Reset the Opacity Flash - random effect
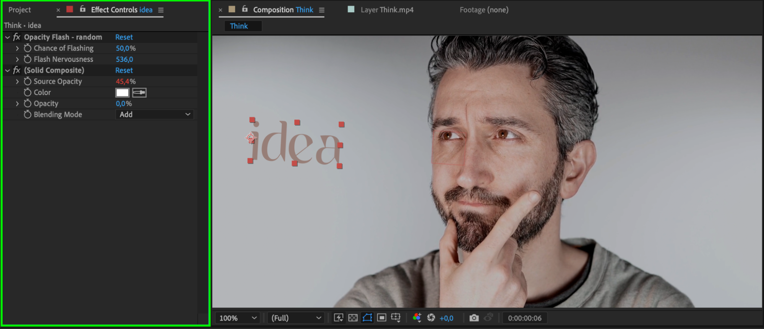Screen dimensions: 764x329 pyautogui.click(x=124, y=37)
